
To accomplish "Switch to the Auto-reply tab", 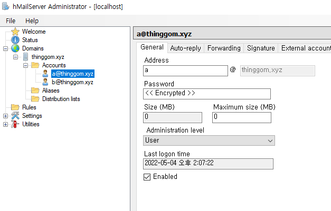I will 185,48.
